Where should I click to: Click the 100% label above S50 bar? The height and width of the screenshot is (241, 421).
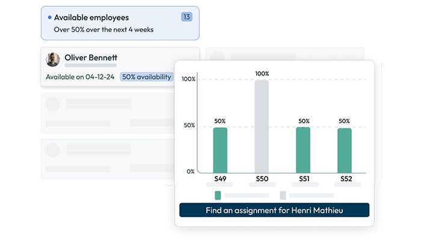point(262,74)
